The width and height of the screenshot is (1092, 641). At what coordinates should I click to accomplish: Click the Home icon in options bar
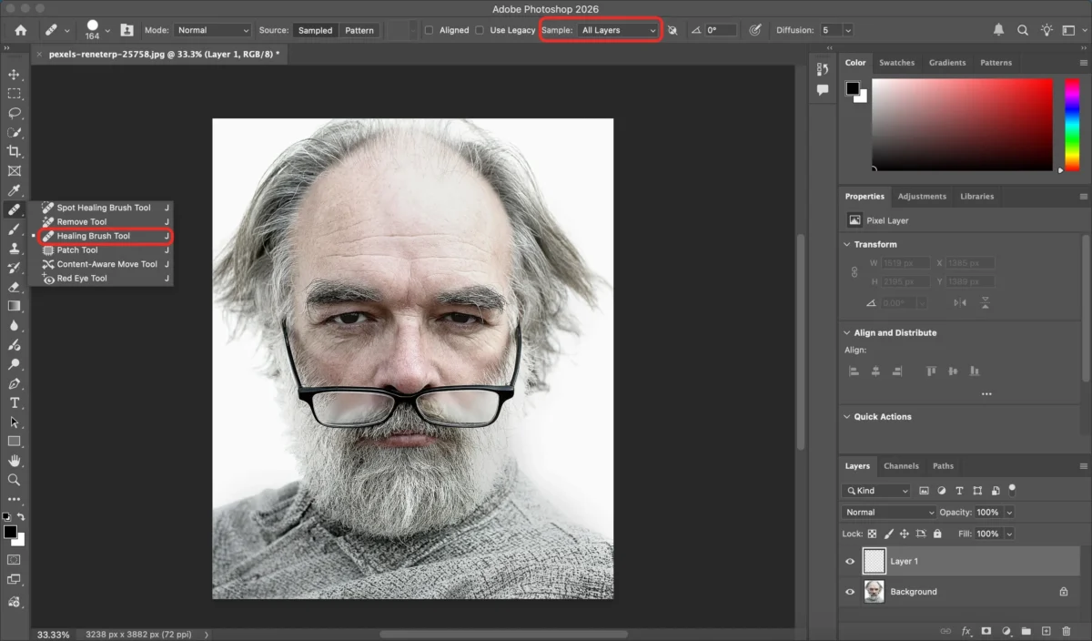[x=21, y=30]
